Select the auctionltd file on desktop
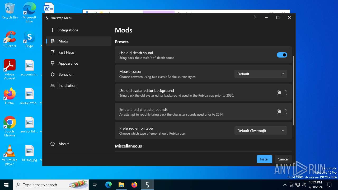The width and height of the screenshot is (338, 190). pyautogui.click(x=29, y=125)
